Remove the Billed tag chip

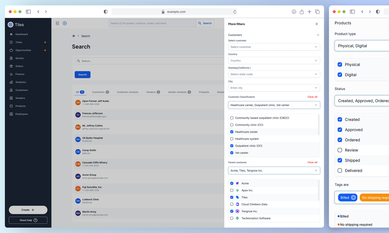[x=354, y=197]
